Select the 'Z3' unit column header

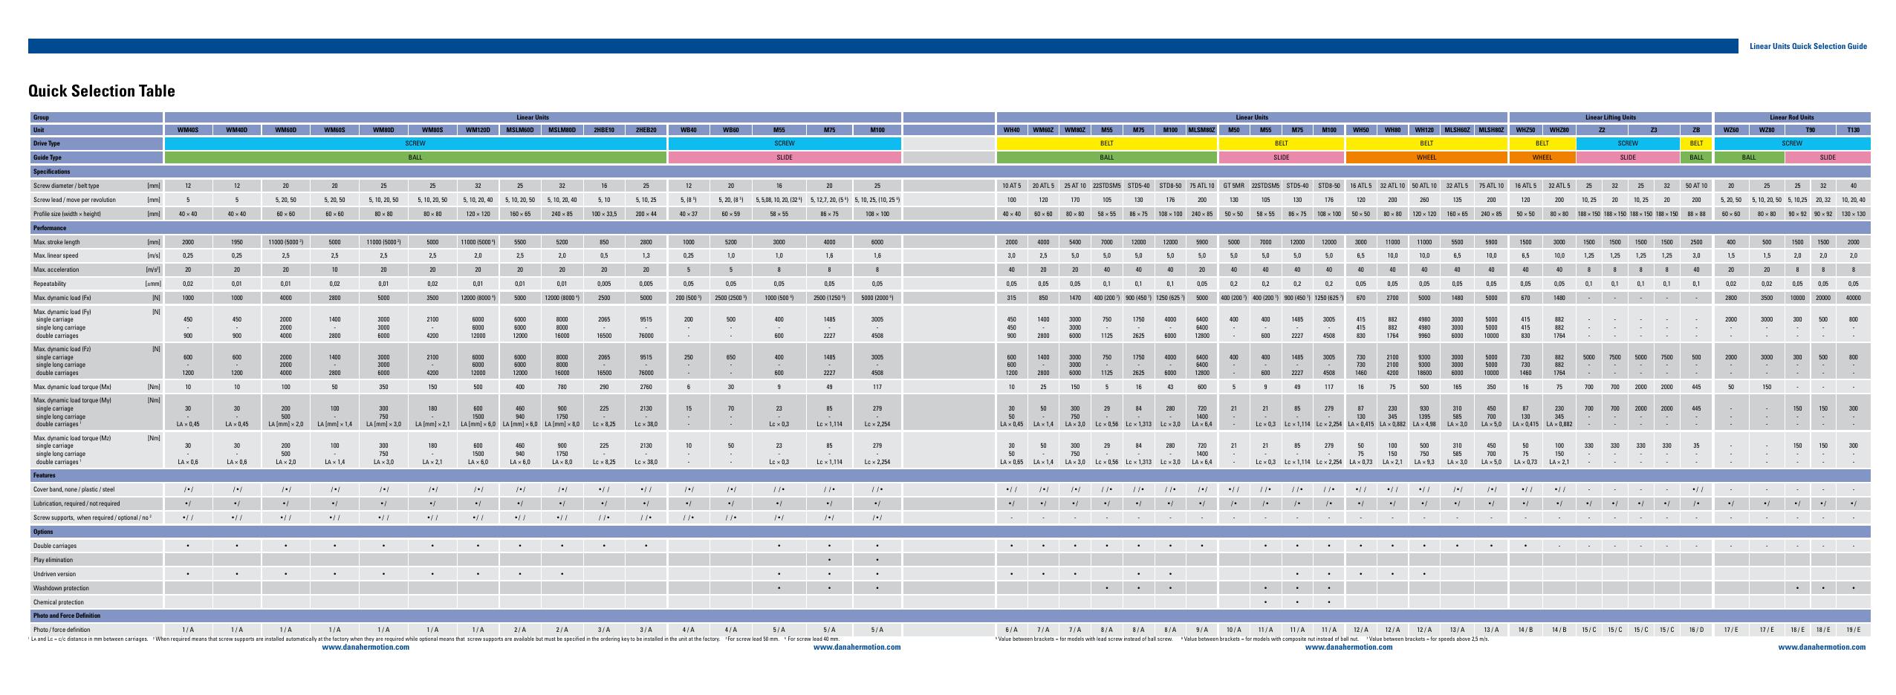(1654, 130)
